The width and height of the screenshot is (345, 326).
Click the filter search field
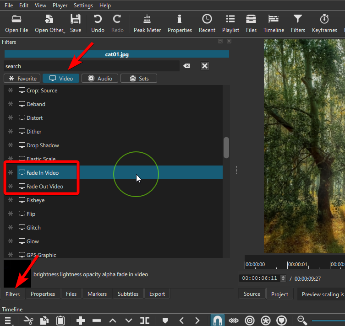[92, 66]
